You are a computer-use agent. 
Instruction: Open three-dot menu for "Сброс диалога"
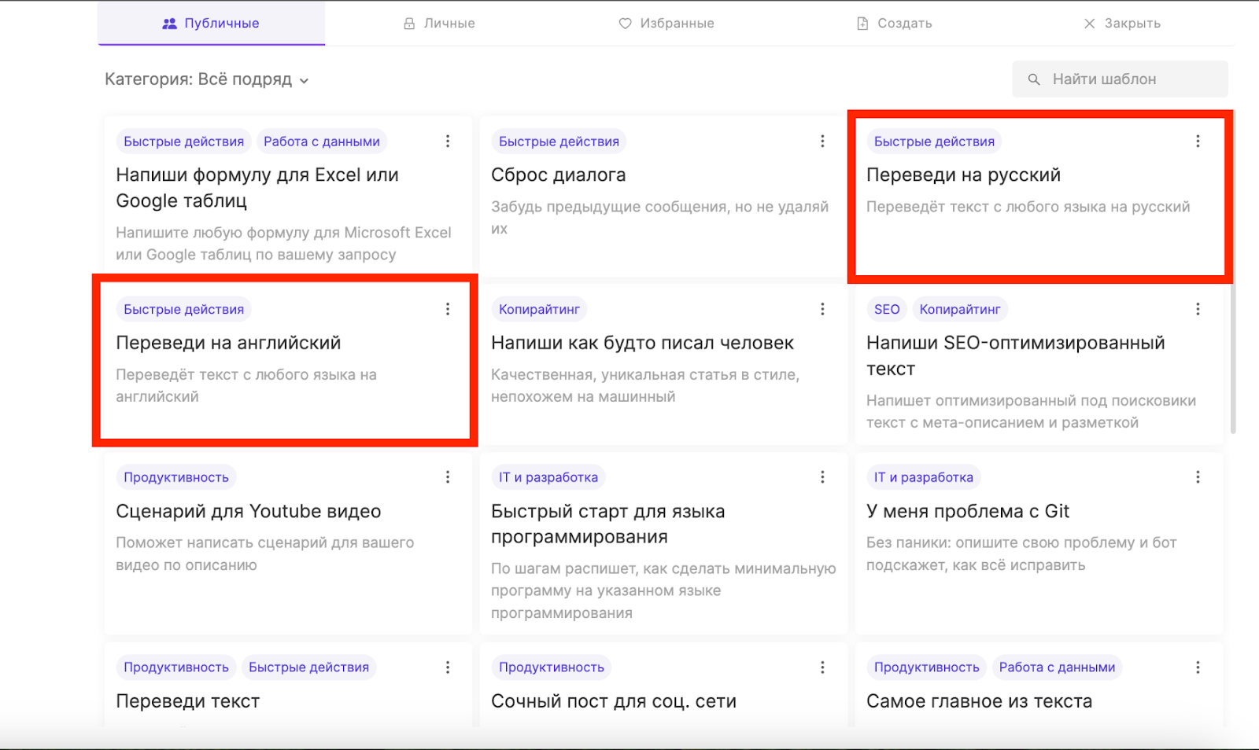coord(822,142)
